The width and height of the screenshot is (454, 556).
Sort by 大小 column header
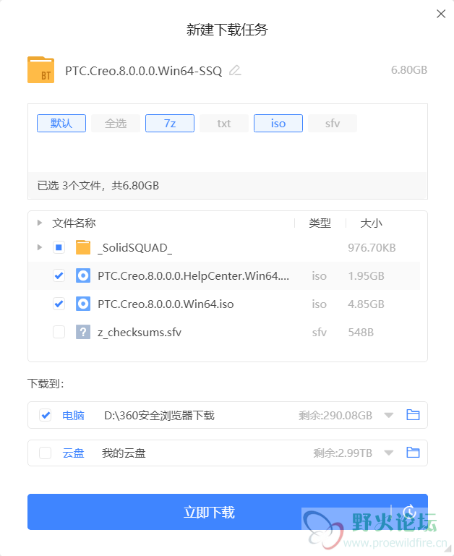pos(372,223)
